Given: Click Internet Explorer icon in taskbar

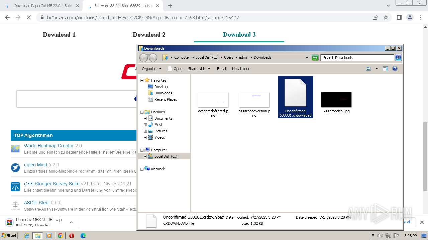Looking at the screenshot, I should tap(26, 236).
